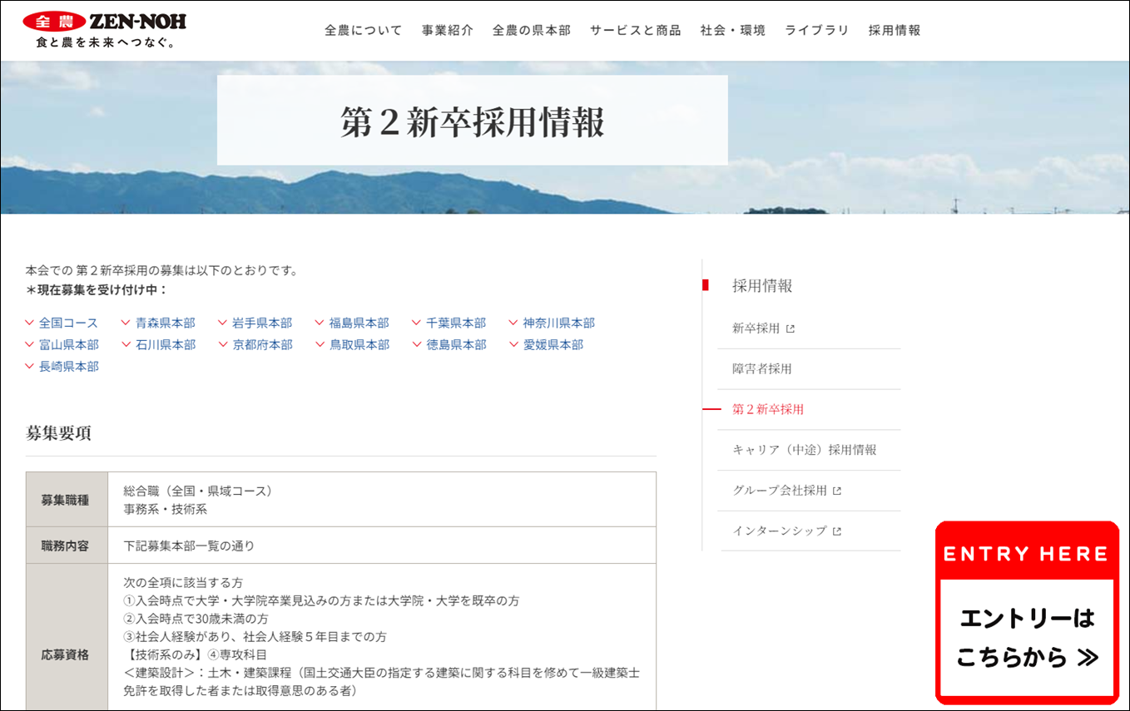Click chevron beside 愛媛県本部
1130x711 pixels.
click(514, 344)
